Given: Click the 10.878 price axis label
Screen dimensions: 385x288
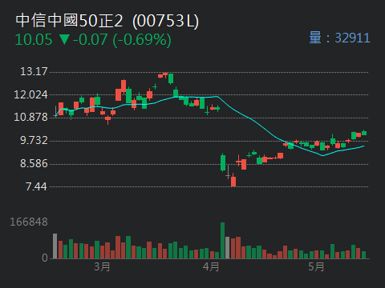Looking at the screenshot, I should tap(30, 117).
